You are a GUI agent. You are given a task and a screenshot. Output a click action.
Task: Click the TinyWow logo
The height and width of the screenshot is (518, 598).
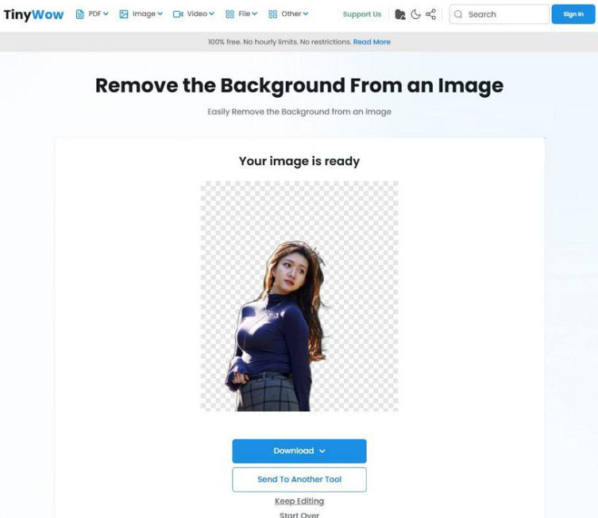click(33, 14)
